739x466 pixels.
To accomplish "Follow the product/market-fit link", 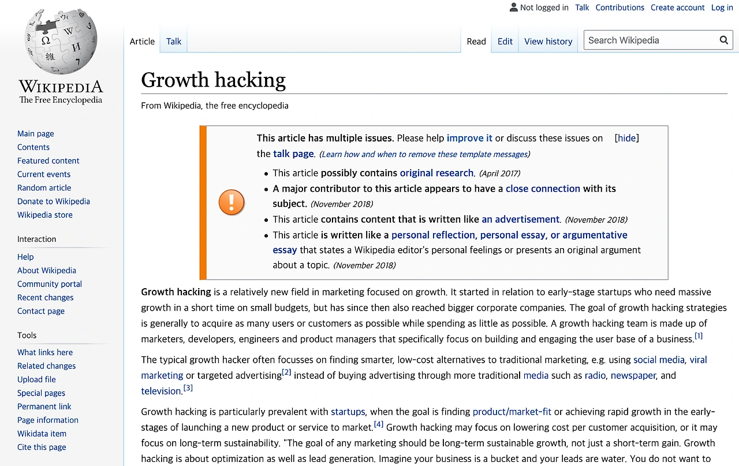I will tap(512, 412).
